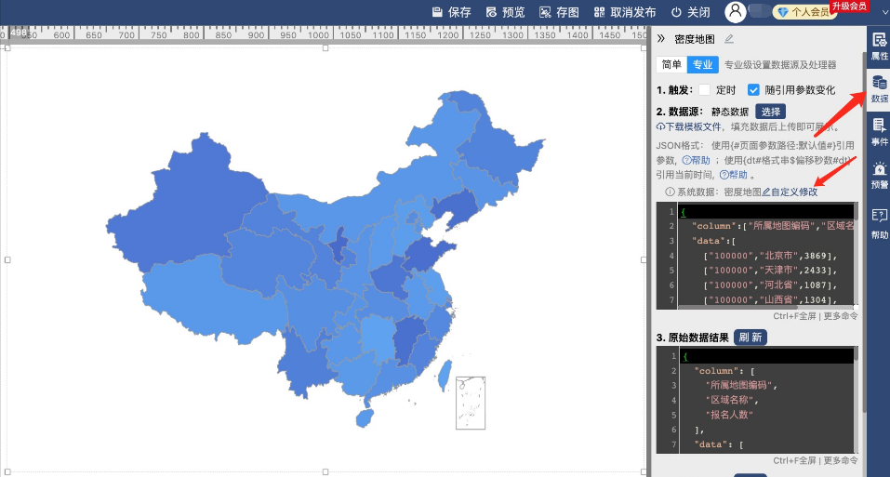Switch to the 专业 tab

click(x=703, y=65)
